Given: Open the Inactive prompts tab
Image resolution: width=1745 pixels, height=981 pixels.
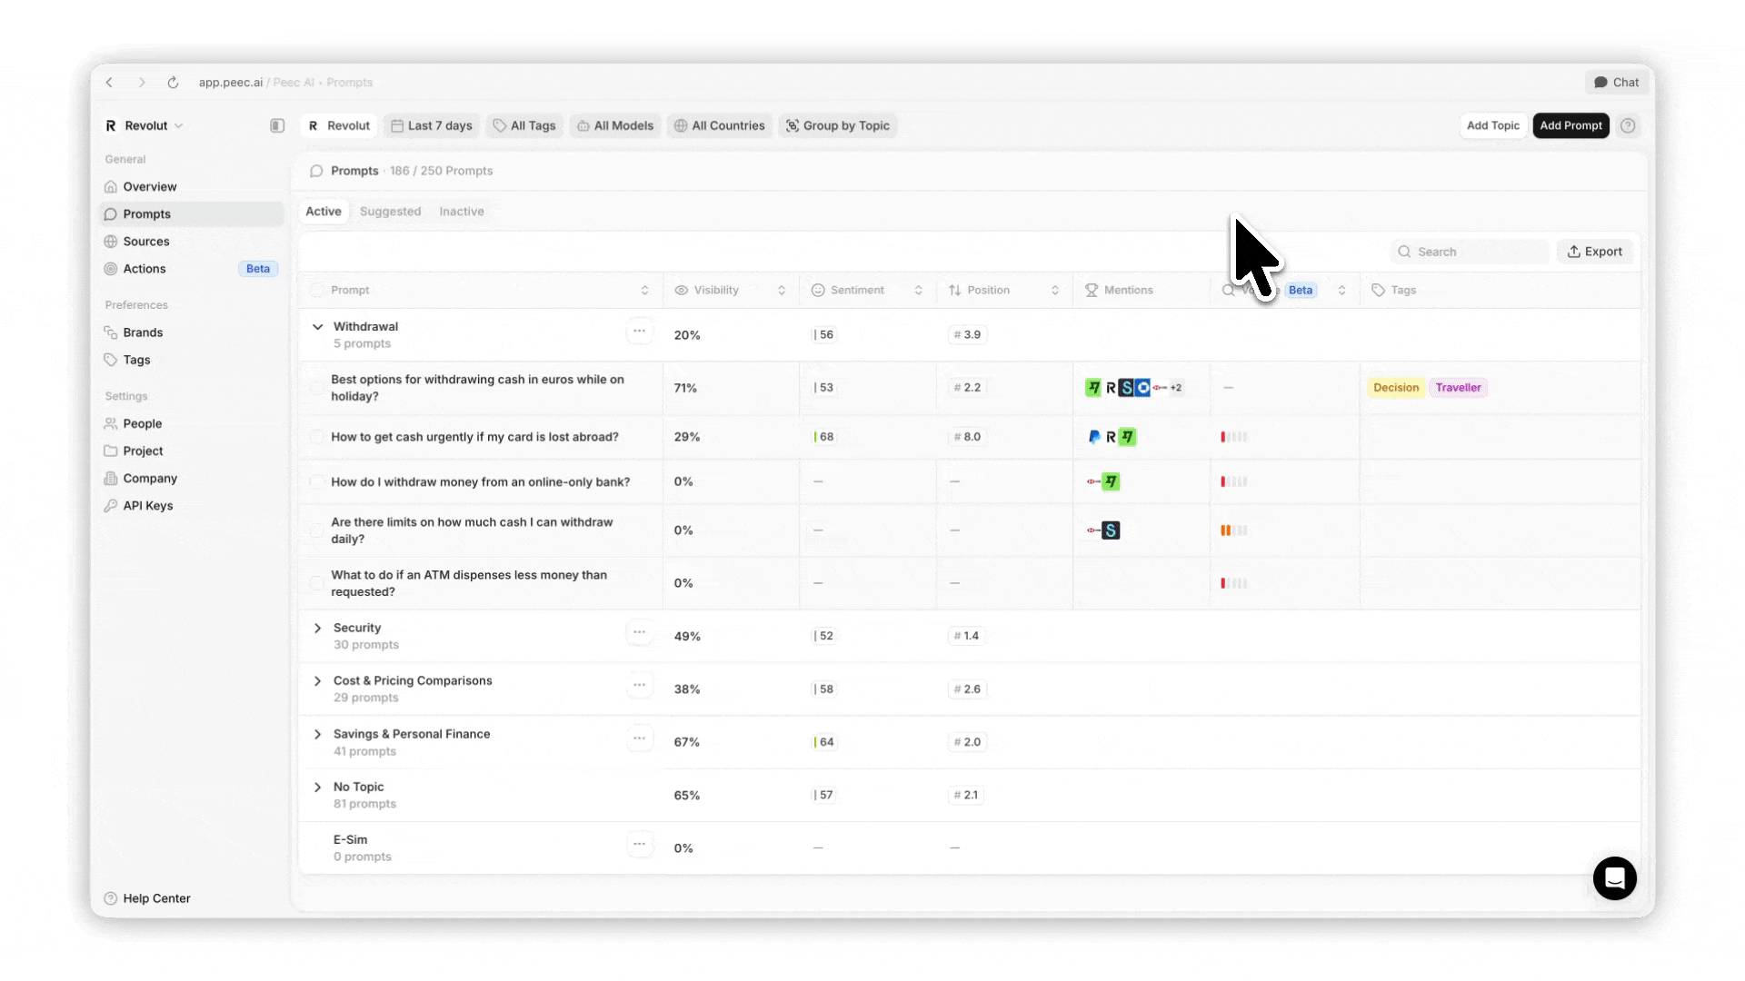Looking at the screenshot, I should point(461,211).
